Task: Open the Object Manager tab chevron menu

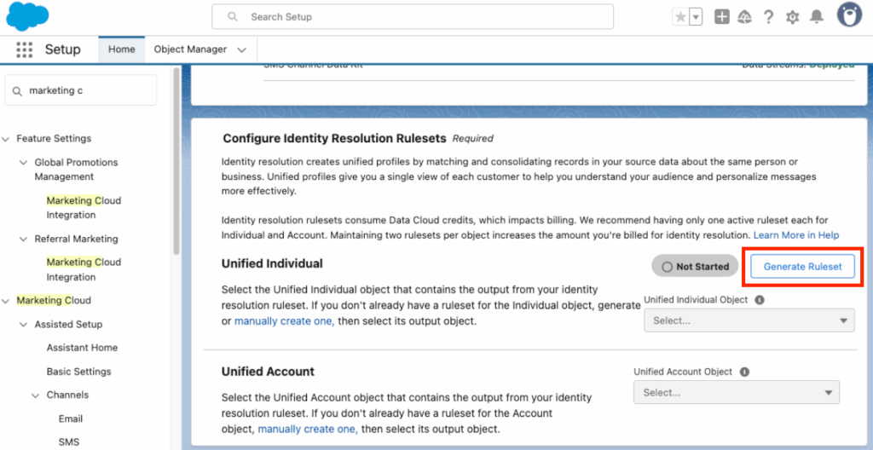Action: point(241,50)
